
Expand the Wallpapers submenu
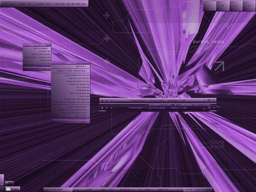71,93
